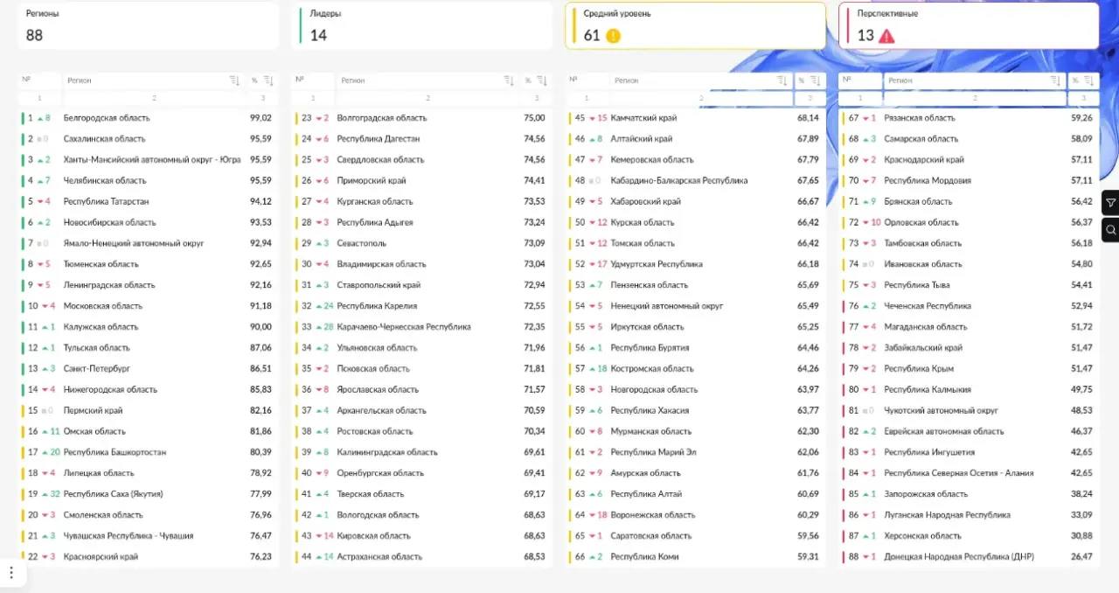Click the yellow warning icon next to 61

[614, 36]
